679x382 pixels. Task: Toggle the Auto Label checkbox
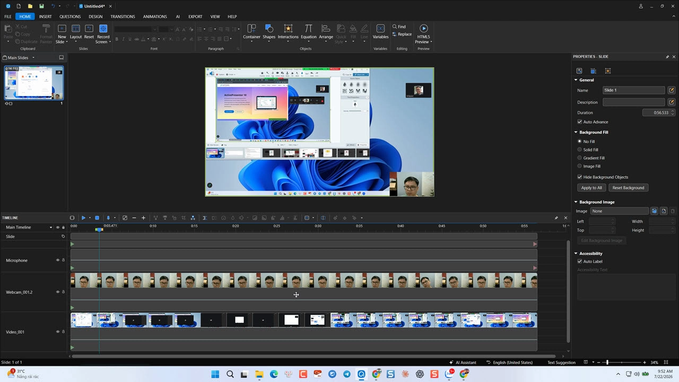tap(580, 262)
